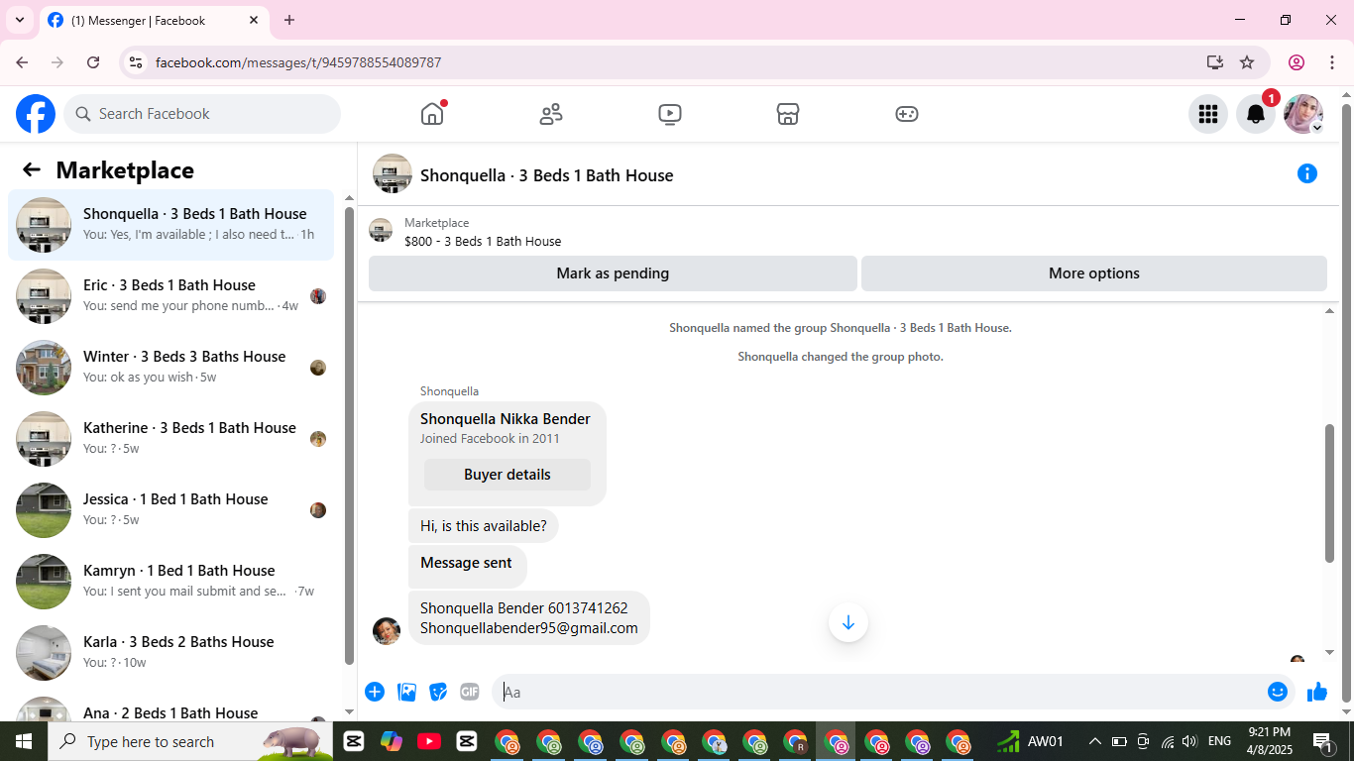The height and width of the screenshot is (761, 1354).
Task: Click the listing thumbnail beside Marketplace label
Action: point(381,231)
